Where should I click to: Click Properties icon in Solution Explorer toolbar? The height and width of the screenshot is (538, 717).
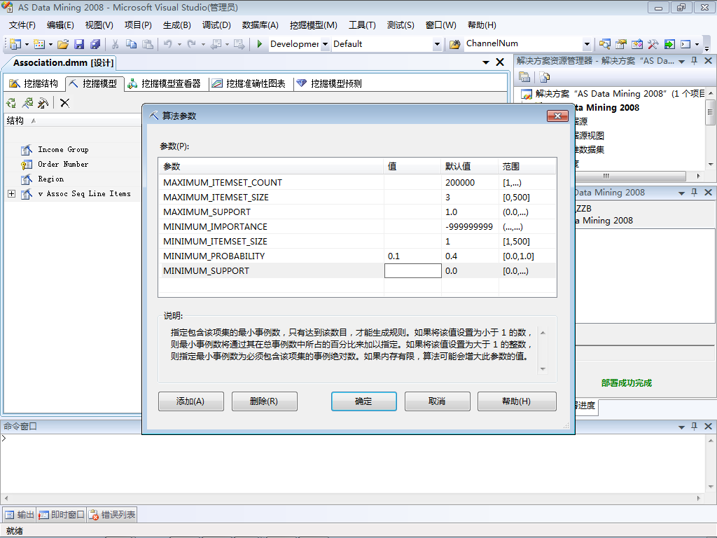524,77
